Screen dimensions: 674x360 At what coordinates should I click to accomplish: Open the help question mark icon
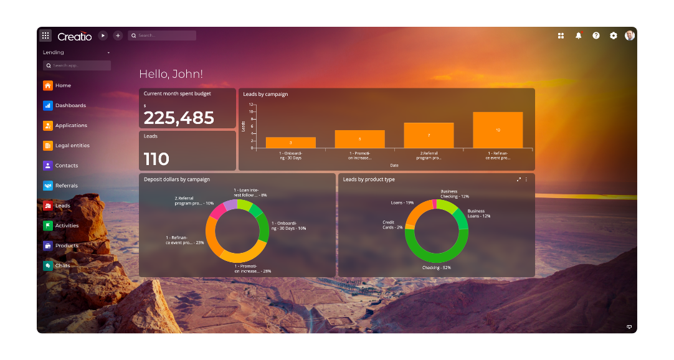(x=596, y=36)
